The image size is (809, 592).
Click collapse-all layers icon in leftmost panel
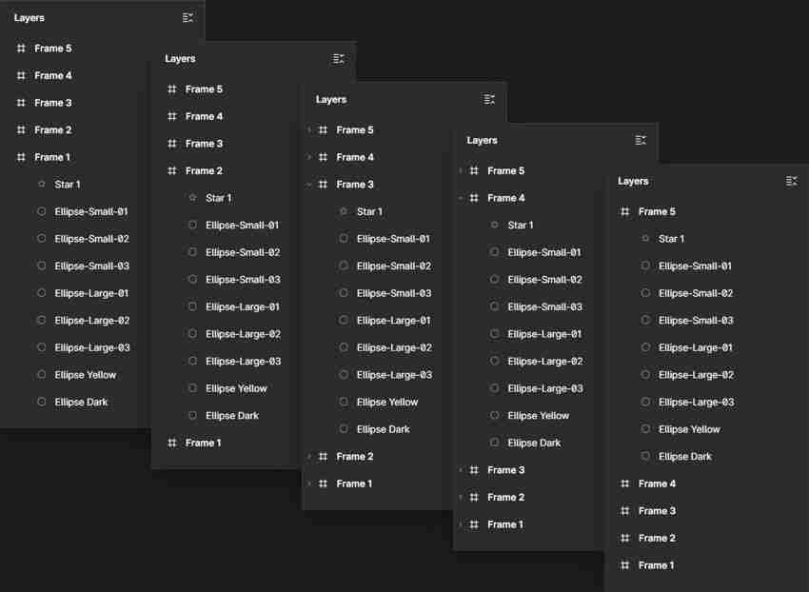pos(187,18)
